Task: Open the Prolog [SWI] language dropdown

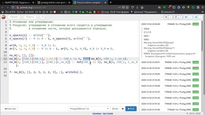Action: 89,109
